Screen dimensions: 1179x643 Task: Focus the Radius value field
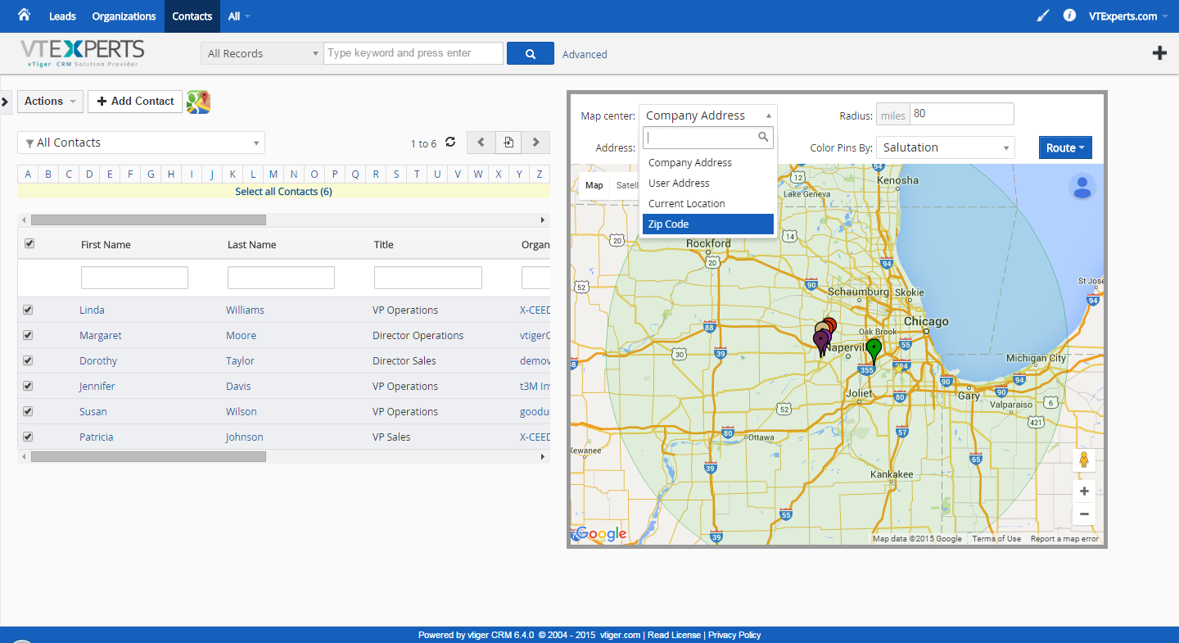962,114
